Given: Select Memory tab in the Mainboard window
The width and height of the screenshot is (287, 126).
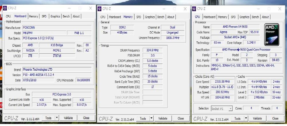Looking at the screenshot, I should (33, 16).
